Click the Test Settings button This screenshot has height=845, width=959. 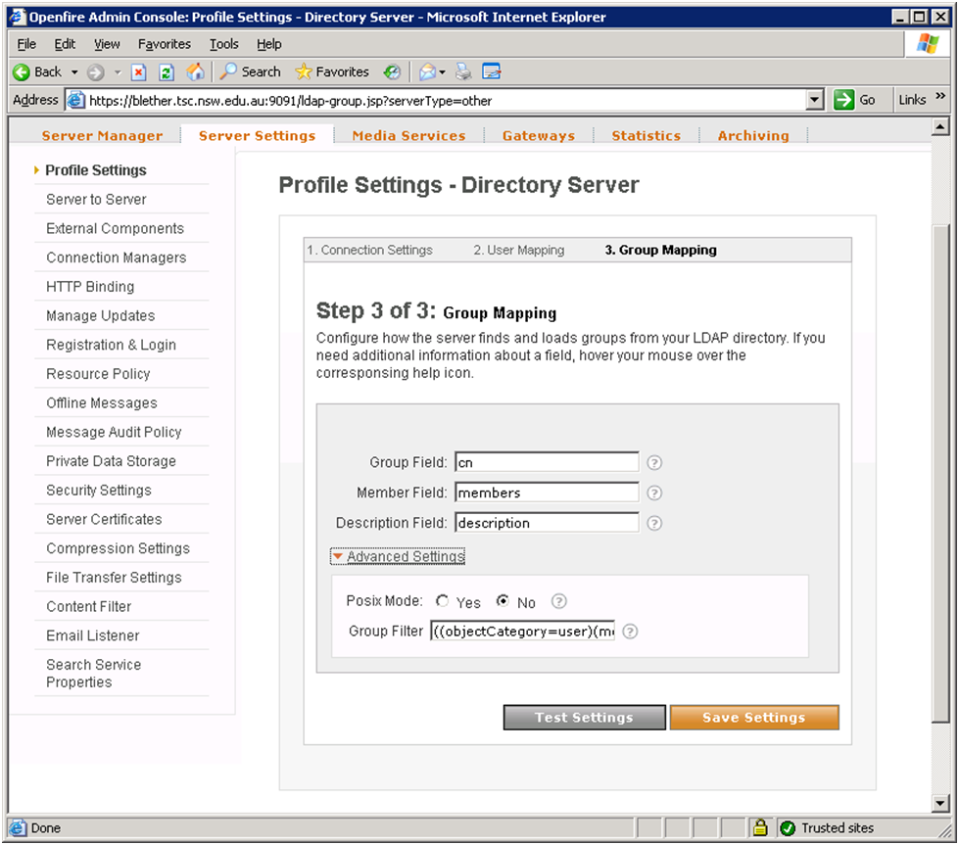point(584,717)
